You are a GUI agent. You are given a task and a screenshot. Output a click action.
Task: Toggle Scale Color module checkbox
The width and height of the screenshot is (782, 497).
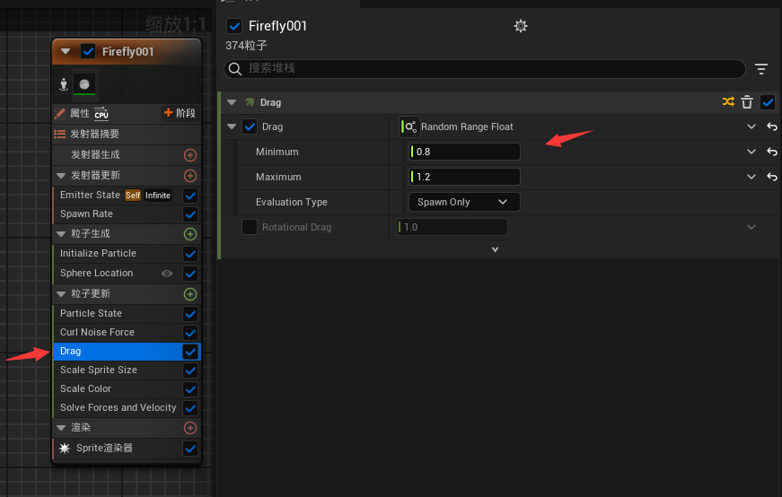[190, 389]
